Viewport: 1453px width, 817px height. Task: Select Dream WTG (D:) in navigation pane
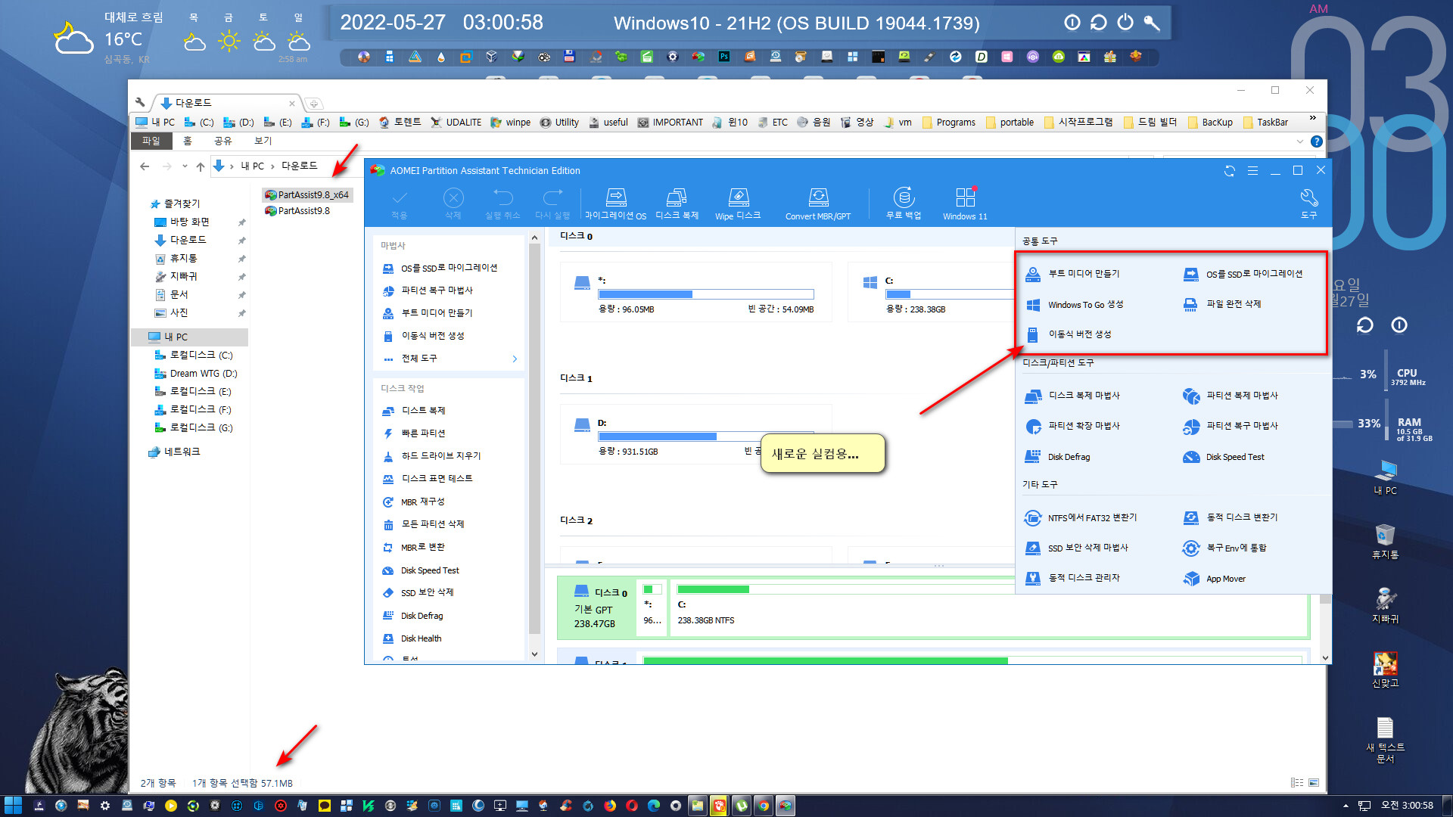pyautogui.click(x=196, y=374)
